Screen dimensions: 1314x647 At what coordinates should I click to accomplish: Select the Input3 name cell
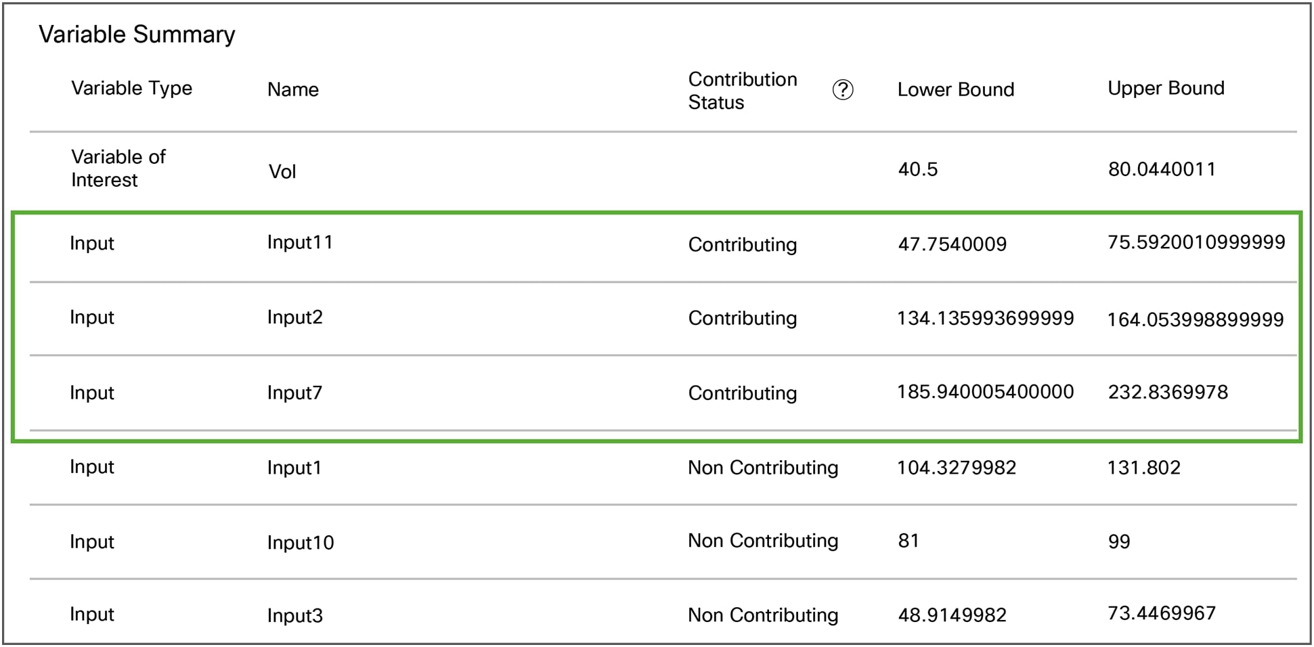point(294,615)
